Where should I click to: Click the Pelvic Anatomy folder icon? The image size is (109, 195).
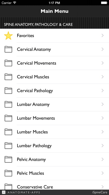coord(8,159)
